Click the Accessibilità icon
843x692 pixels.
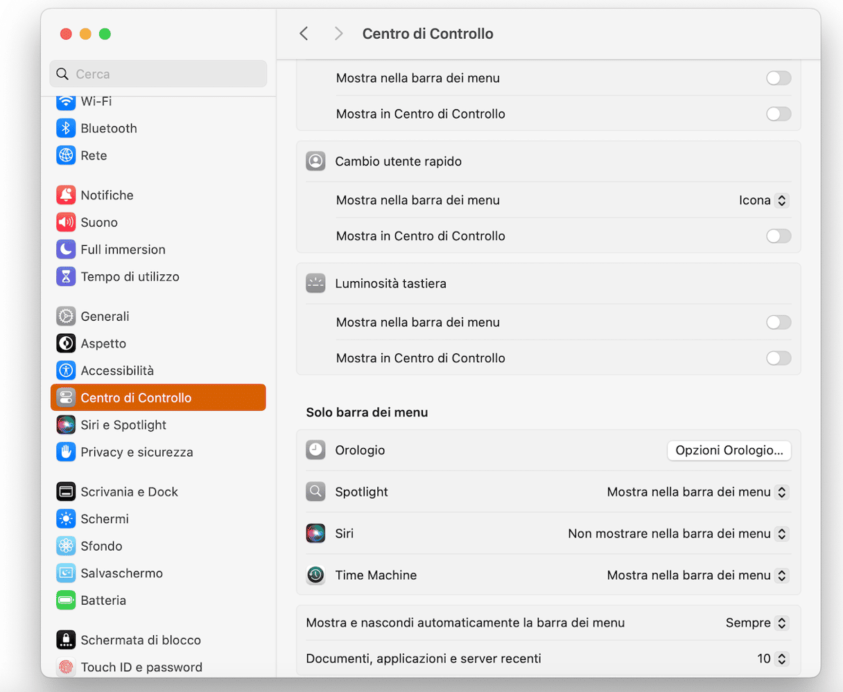[x=66, y=371]
